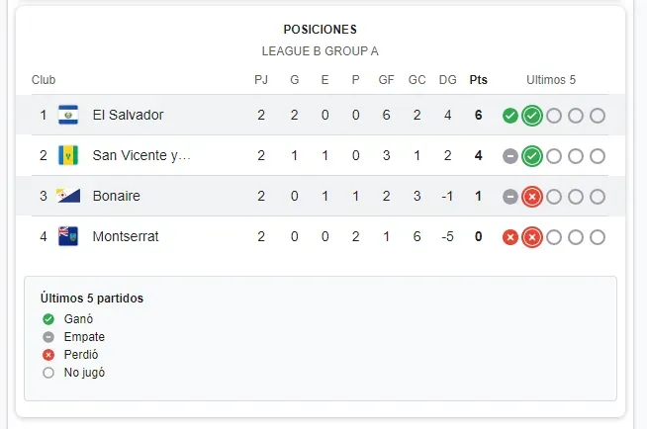Click the green Ganó legend icon
The image size is (647, 429).
pos(48,319)
